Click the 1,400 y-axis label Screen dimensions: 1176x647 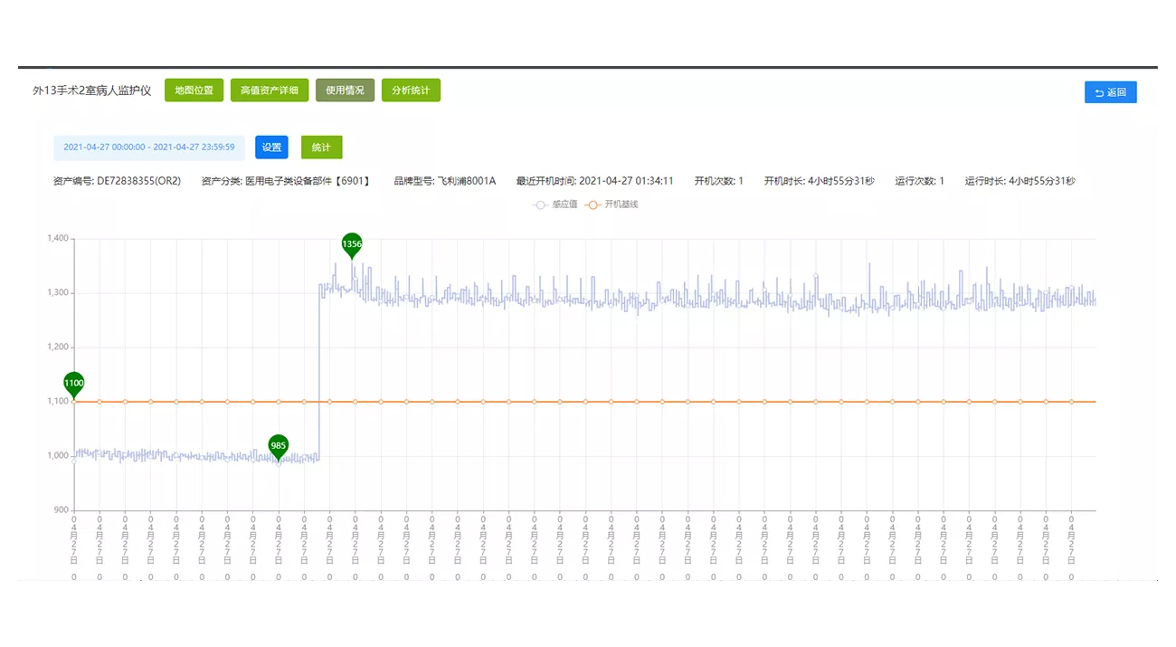tap(58, 239)
